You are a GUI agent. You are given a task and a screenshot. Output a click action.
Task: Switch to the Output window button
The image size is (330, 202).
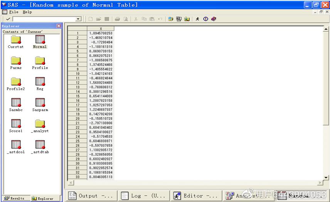(91, 196)
